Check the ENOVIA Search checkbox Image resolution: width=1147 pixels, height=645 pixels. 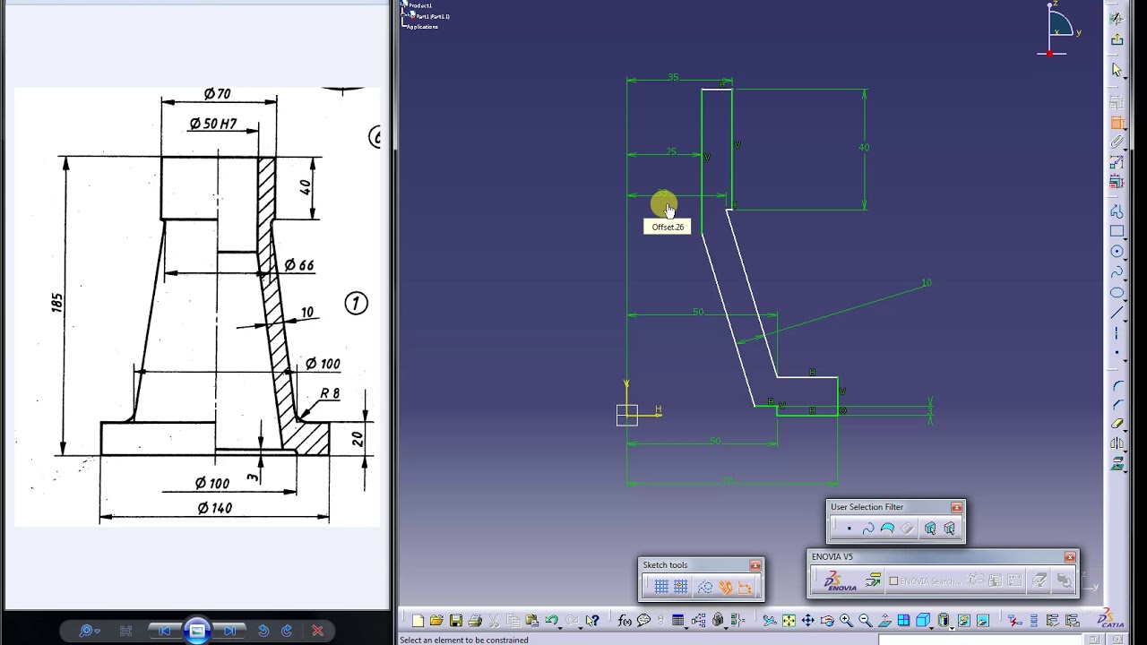[x=893, y=581]
